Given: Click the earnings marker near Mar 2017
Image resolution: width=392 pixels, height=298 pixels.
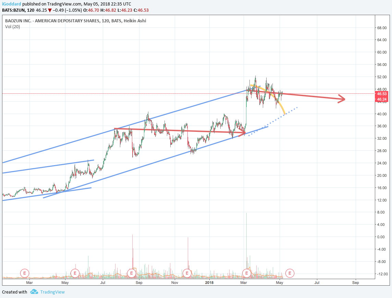Looking at the screenshot, I should click(x=25, y=273).
